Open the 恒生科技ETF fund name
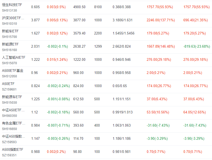Screen dimensions: 212x160 [x=12, y=5]
